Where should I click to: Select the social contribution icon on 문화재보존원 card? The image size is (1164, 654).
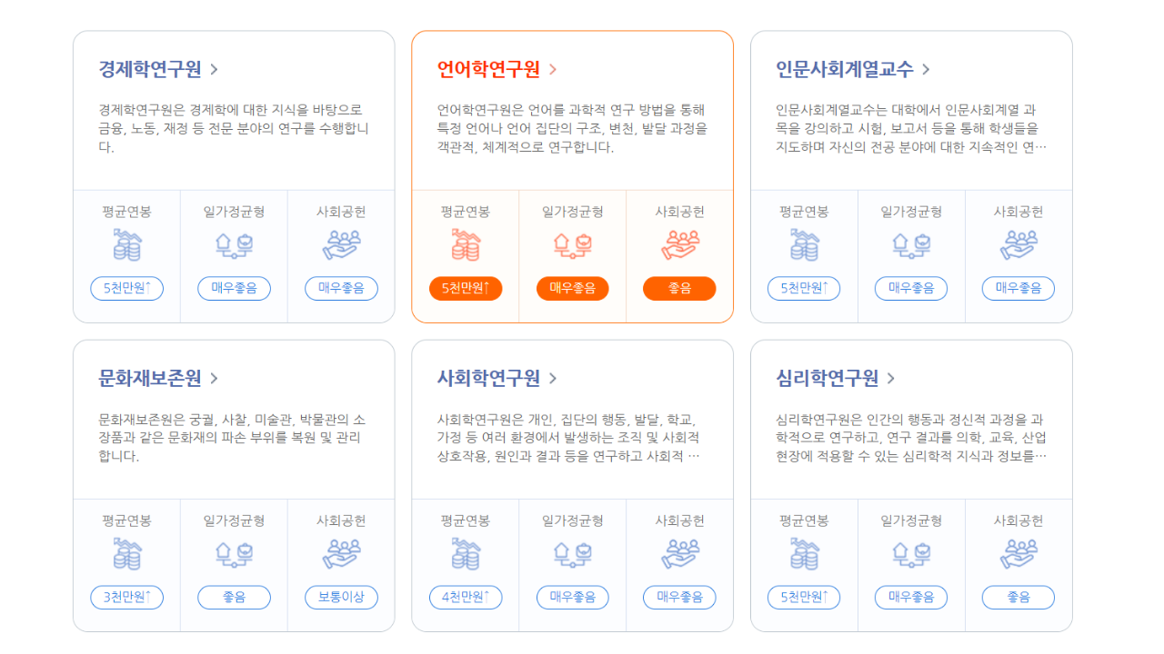(x=340, y=552)
